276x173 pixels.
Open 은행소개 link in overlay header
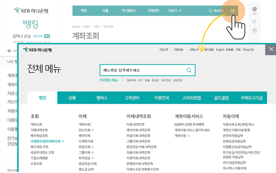(194, 49)
